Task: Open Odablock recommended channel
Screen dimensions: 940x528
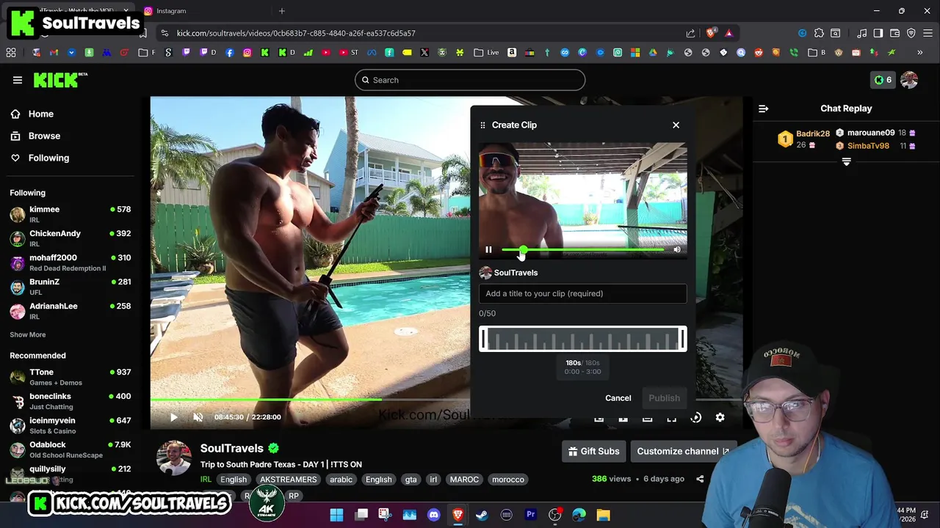Action: pyautogui.click(x=70, y=450)
